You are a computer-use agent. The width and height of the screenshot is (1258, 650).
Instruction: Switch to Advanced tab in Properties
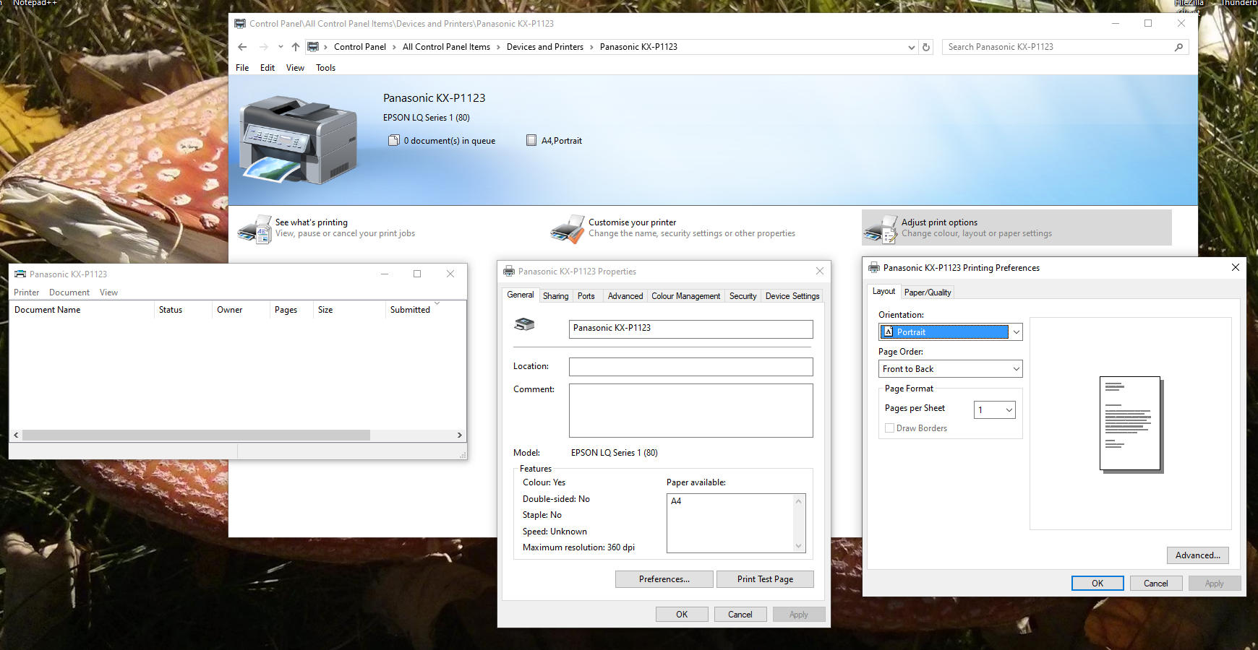point(625,296)
